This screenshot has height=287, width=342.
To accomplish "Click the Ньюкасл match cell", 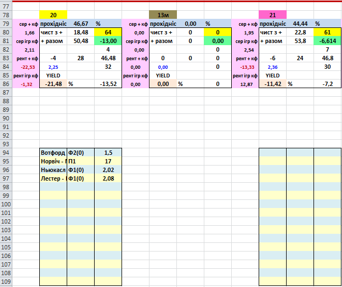I will coord(53,170).
